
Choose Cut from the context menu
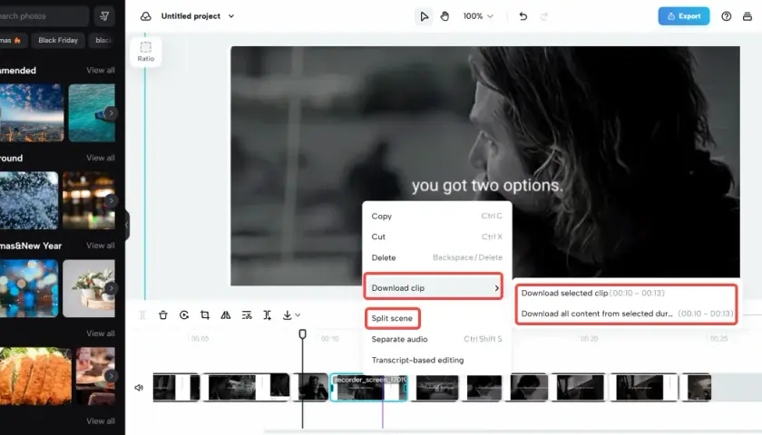point(437,237)
